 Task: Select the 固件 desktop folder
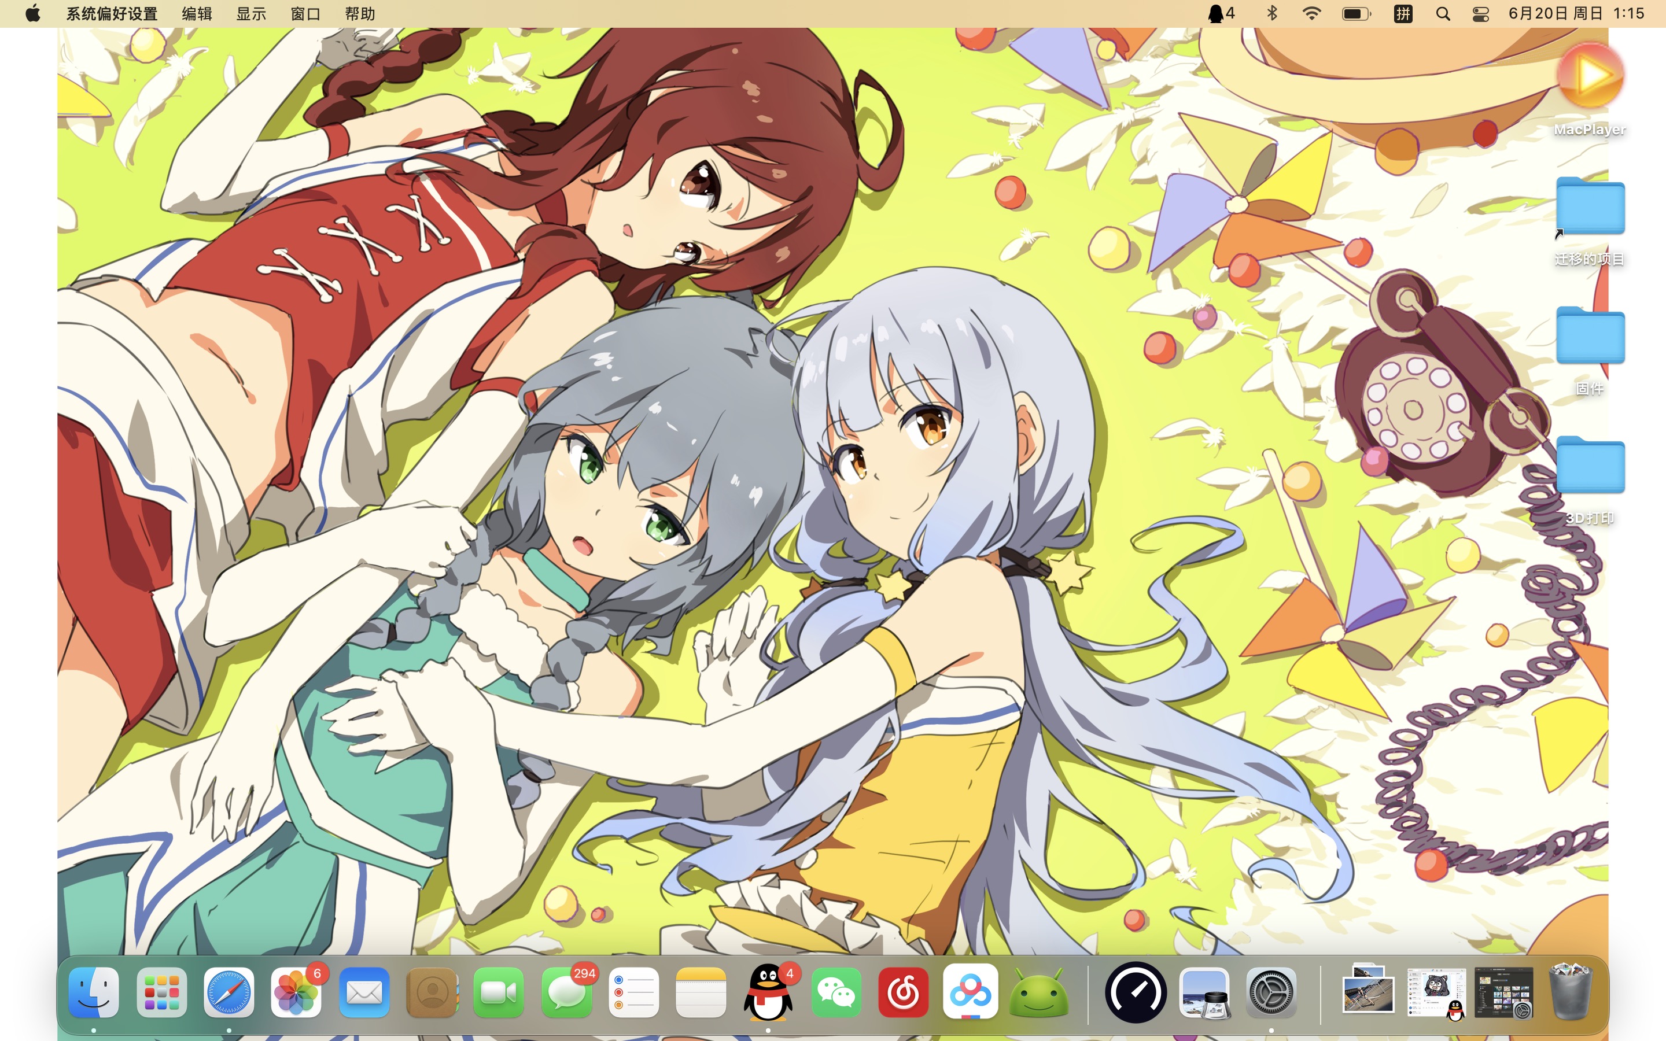pyautogui.click(x=1590, y=337)
